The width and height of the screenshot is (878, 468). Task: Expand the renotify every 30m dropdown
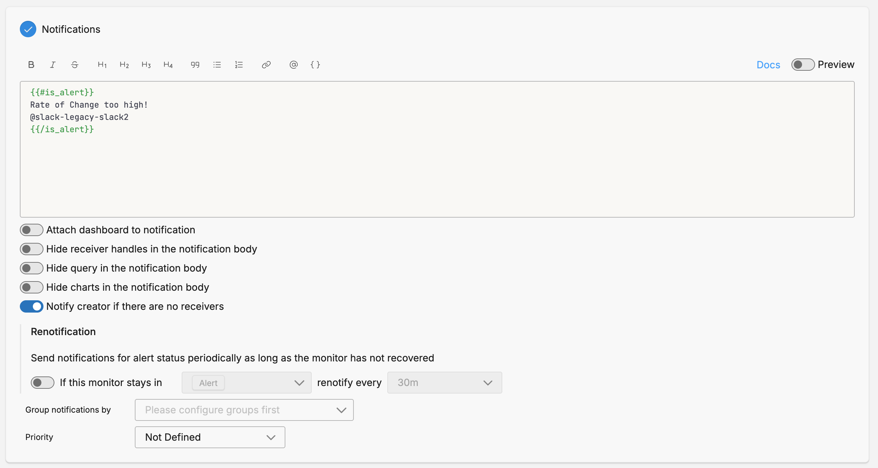444,383
